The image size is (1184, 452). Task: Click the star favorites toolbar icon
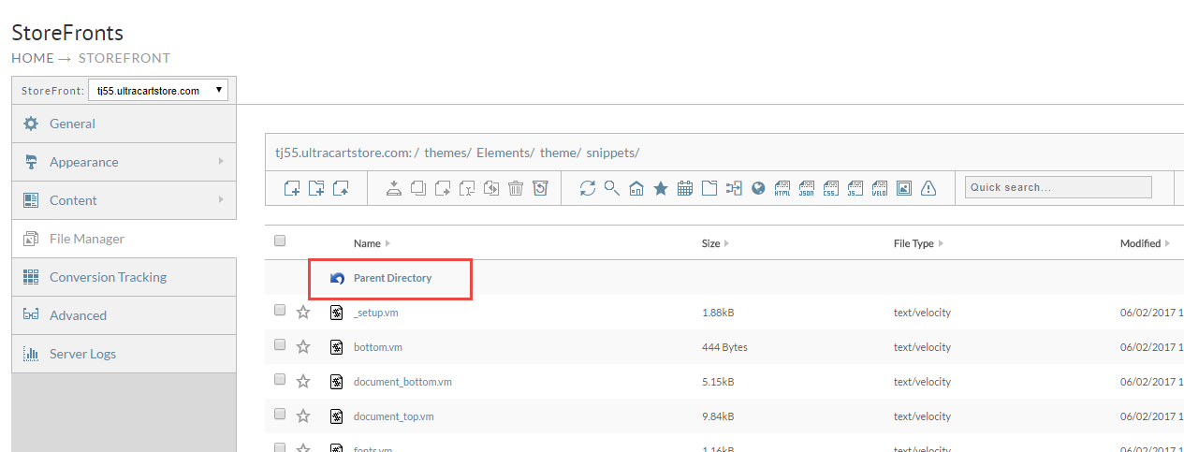[x=661, y=188]
